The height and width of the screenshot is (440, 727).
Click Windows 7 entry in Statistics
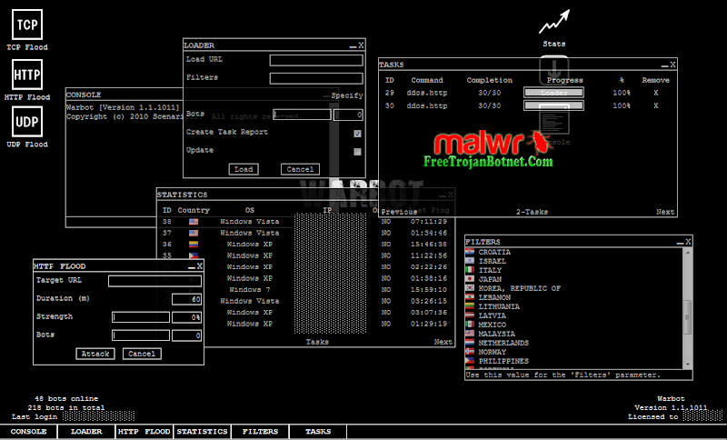[249, 290]
